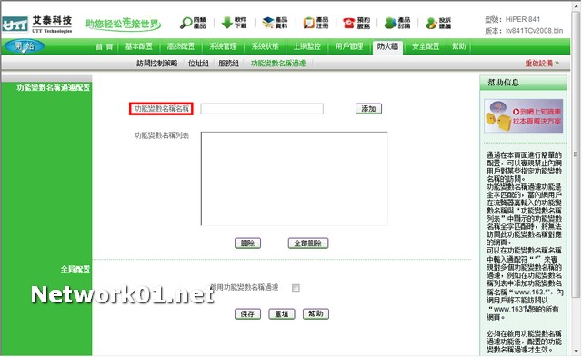Image resolution: width=582 pixels, height=357 pixels.
Task: Click the 全部刪除 button
Action: pos(308,243)
